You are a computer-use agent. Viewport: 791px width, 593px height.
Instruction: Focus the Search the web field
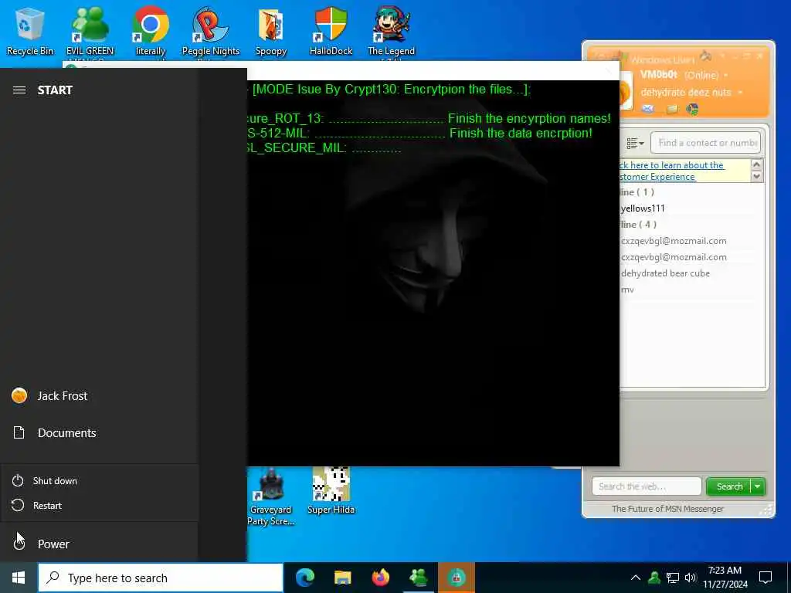click(647, 486)
